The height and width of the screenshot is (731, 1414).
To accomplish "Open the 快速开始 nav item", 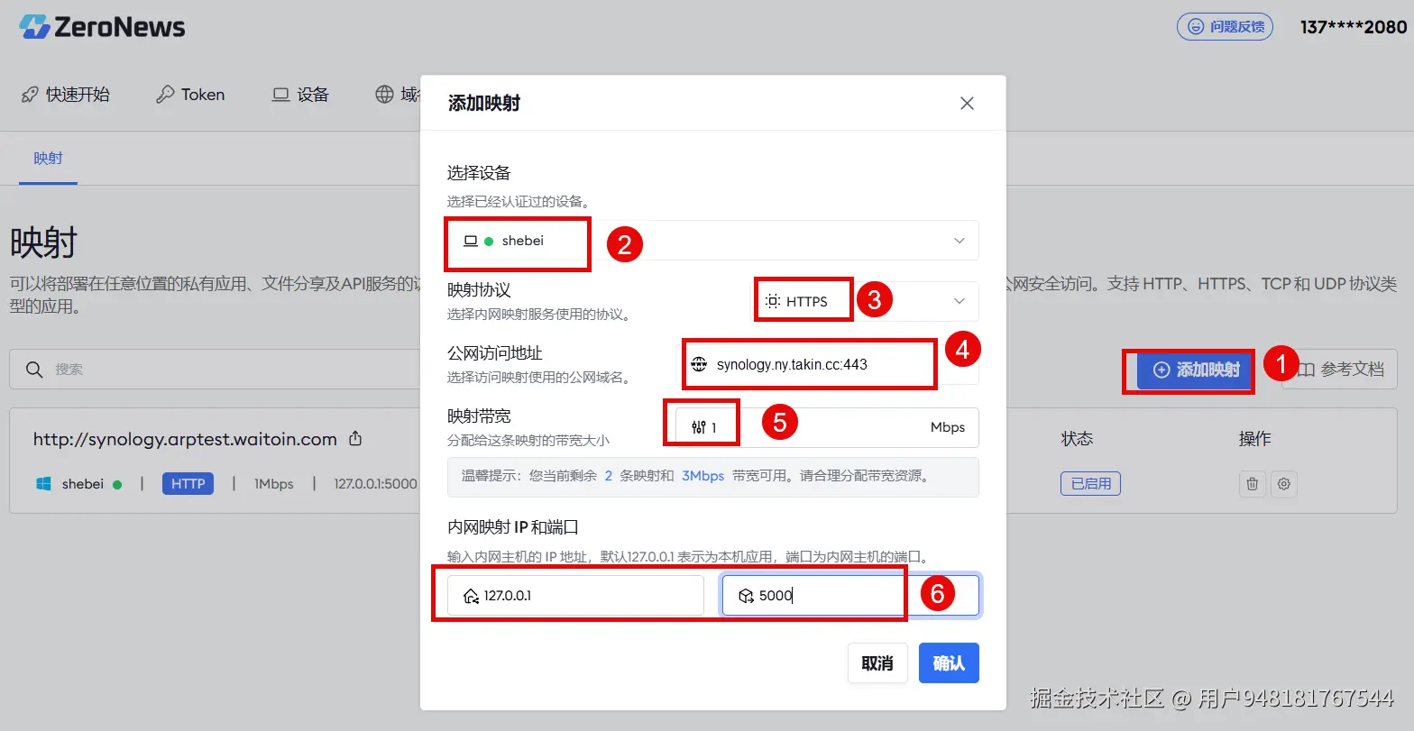I will [x=66, y=95].
